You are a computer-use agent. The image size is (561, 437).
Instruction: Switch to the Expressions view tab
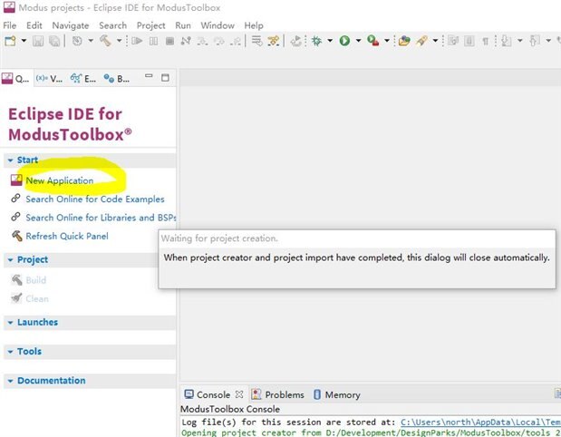click(x=83, y=78)
